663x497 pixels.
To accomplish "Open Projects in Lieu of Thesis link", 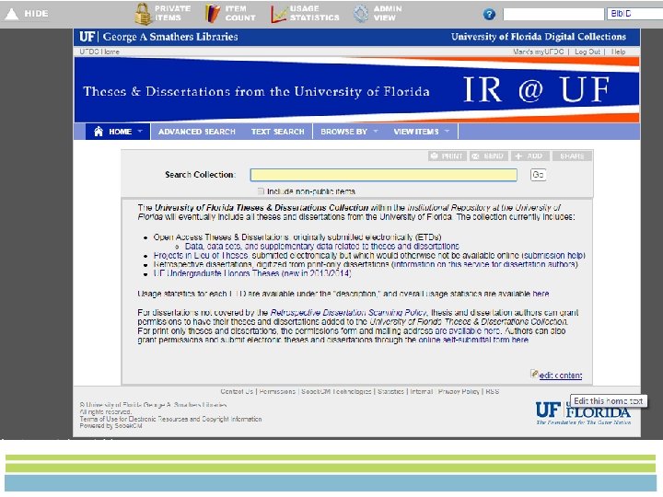I will coord(202,255).
